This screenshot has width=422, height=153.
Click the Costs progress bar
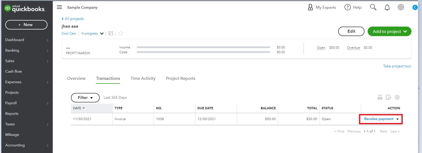203,52
